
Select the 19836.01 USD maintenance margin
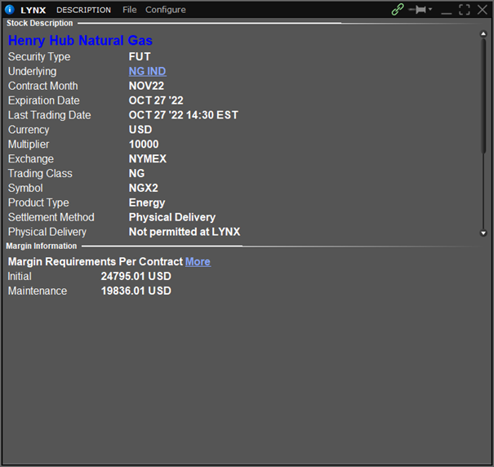click(136, 291)
